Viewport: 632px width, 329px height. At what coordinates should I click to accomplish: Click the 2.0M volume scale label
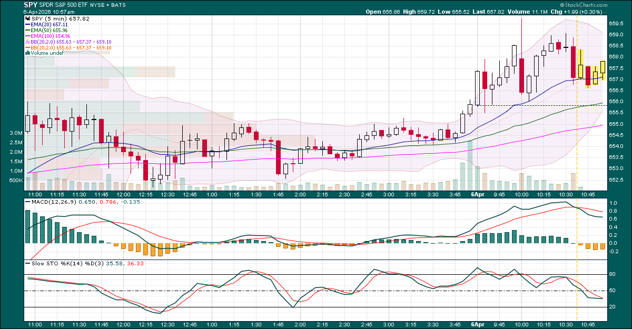pos(16,152)
